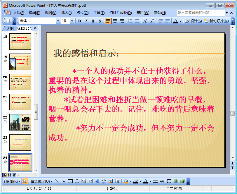Select the Rectangle drawing tool
Screen dimensions: 237x194
70,181
